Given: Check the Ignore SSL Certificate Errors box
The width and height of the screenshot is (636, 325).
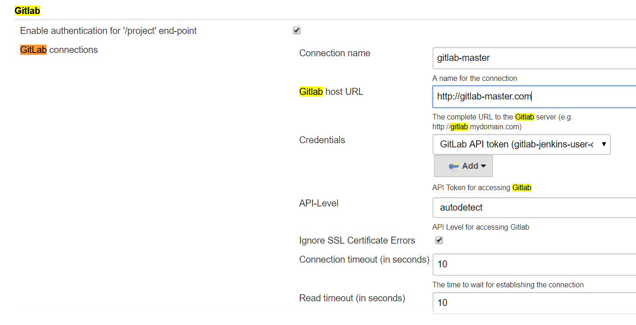Looking at the screenshot, I should pyautogui.click(x=439, y=240).
